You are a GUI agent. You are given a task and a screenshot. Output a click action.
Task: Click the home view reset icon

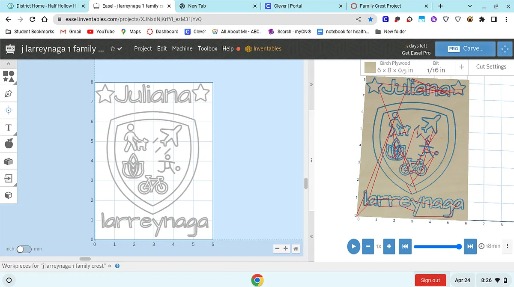[x=296, y=248]
